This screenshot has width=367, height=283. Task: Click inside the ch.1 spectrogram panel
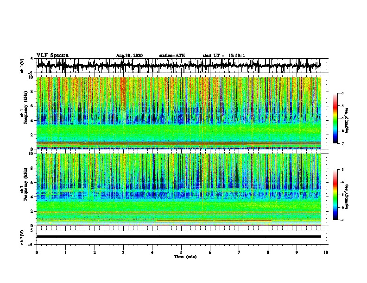179,113
